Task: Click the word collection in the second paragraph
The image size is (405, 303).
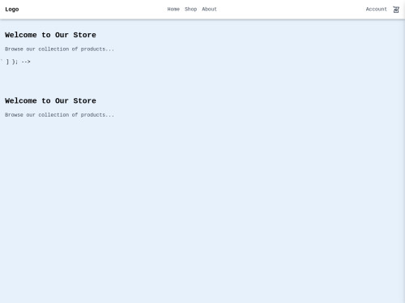Action: click(x=53, y=115)
